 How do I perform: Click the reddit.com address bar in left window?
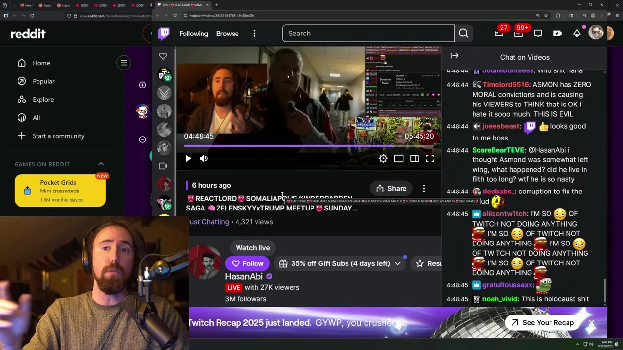click(x=115, y=16)
